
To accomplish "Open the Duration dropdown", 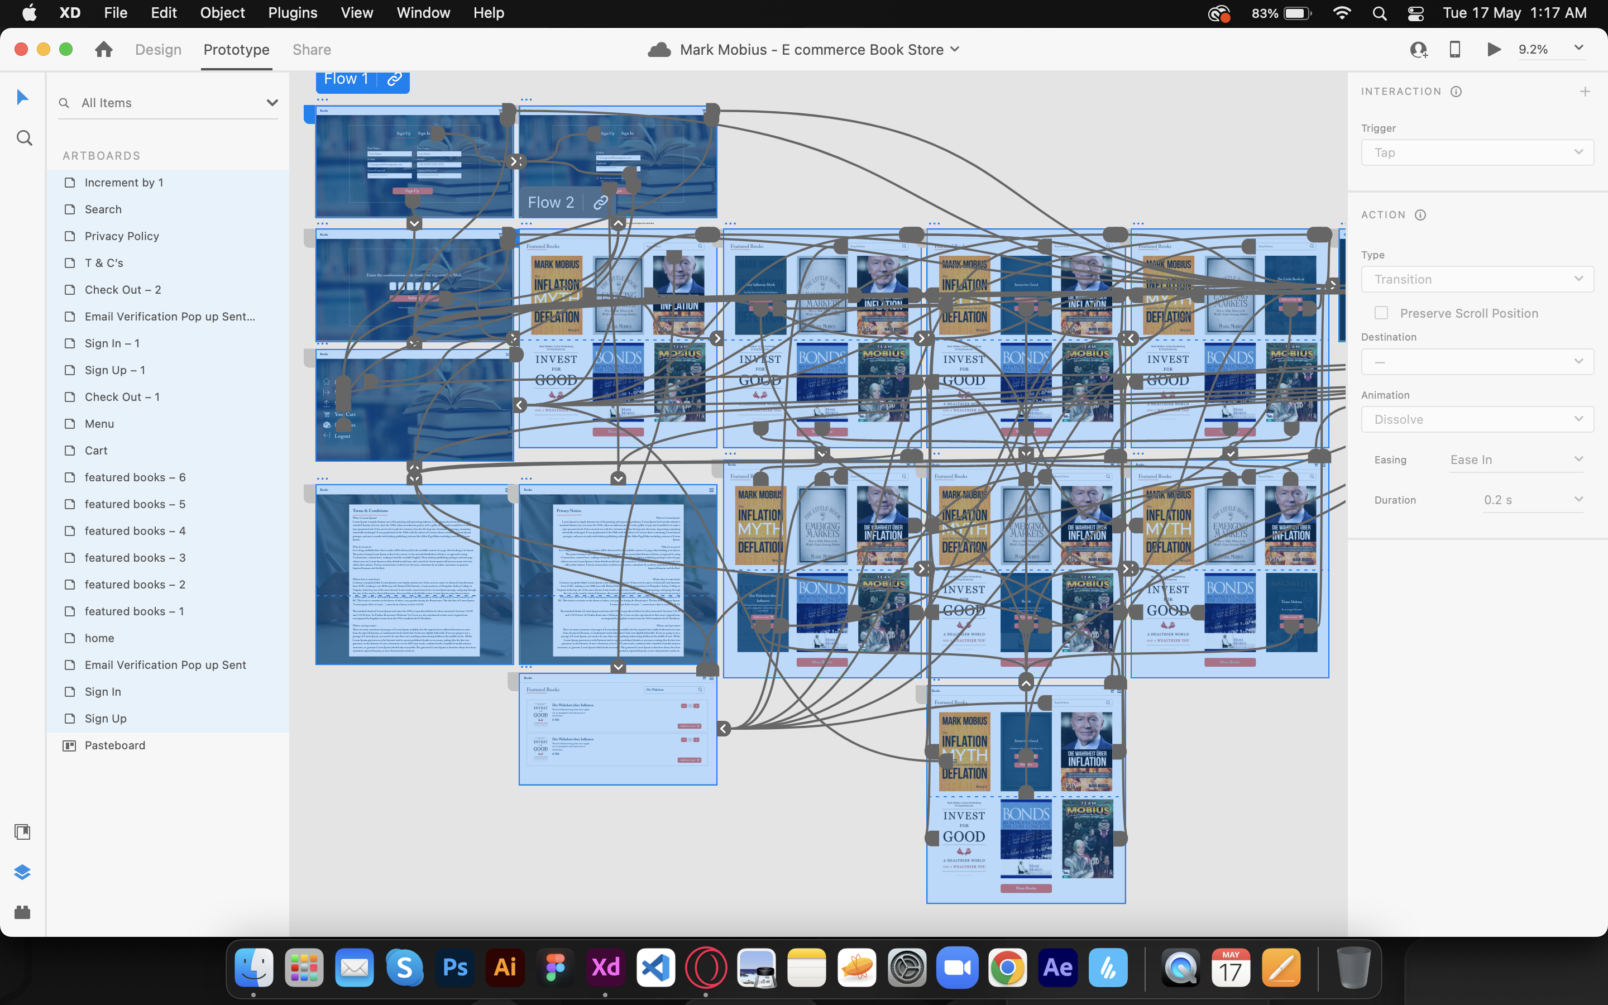I will click(1533, 500).
